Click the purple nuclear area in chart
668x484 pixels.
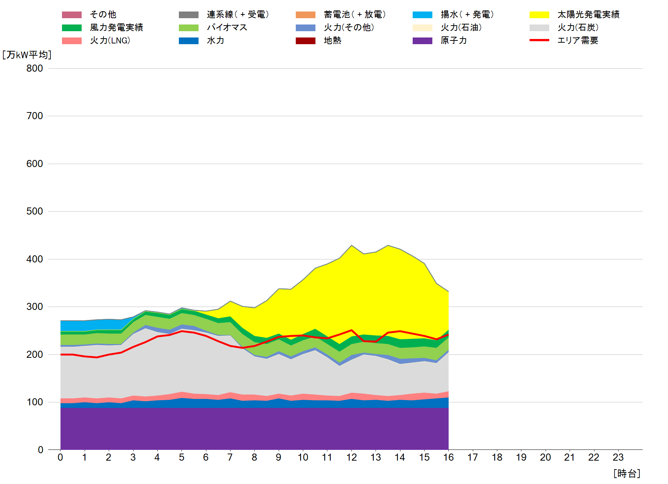[254, 429]
